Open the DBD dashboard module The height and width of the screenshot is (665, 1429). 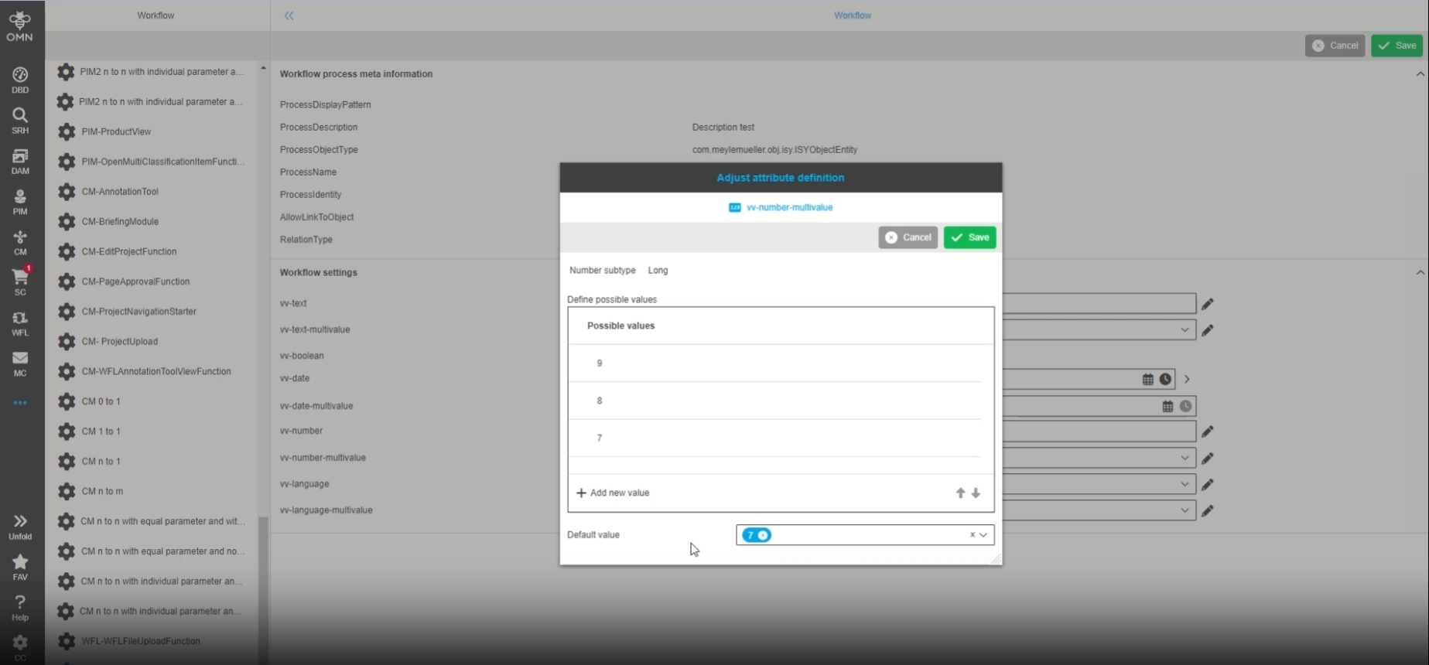tap(20, 80)
